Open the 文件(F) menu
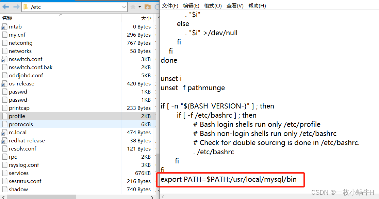Screen dimensions: 379x199 [x=170, y=6]
